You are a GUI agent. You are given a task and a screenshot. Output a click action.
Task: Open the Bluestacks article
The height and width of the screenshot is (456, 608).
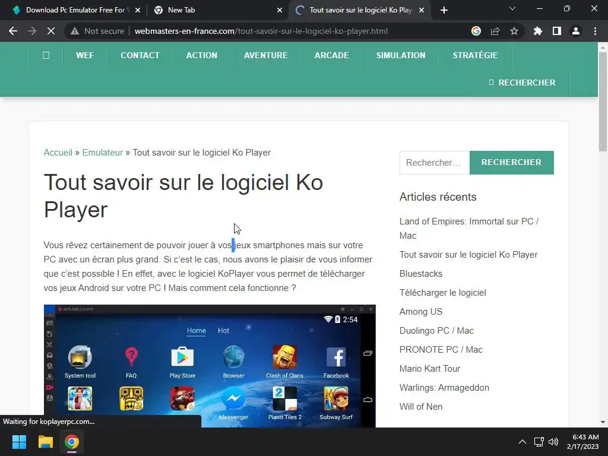tap(421, 274)
